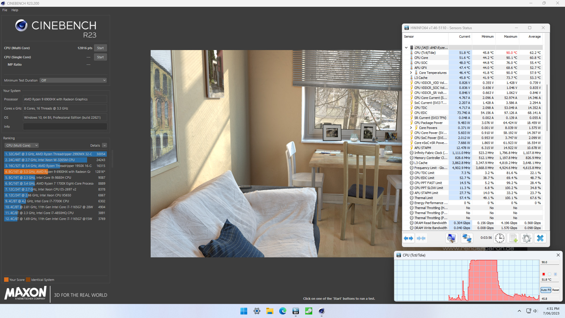Click graph minimum value field 45.8
565x318 pixels.
(x=550, y=299)
